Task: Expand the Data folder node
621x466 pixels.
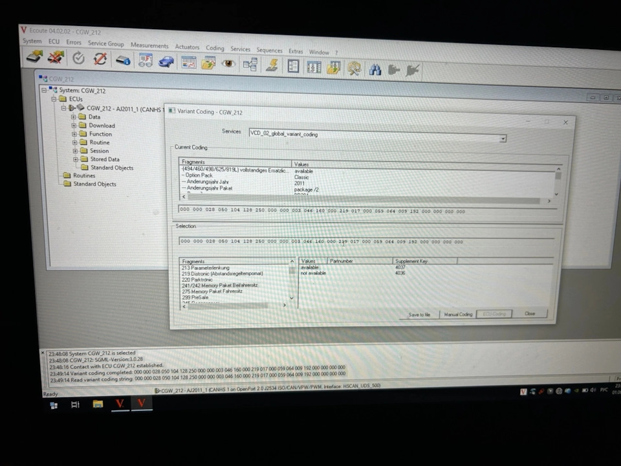Action: tap(73, 117)
